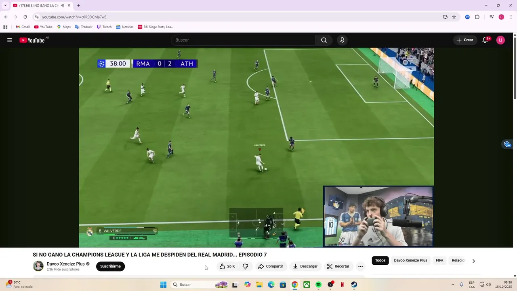517x291 pixels.
Task: Open the Noticias bookmark
Action: coord(124,27)
